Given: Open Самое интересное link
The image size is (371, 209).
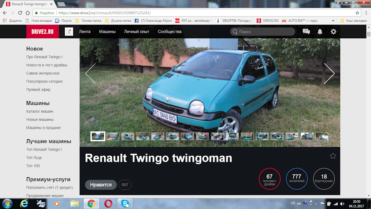Looking at the screenshot, I should click(43, 73).
